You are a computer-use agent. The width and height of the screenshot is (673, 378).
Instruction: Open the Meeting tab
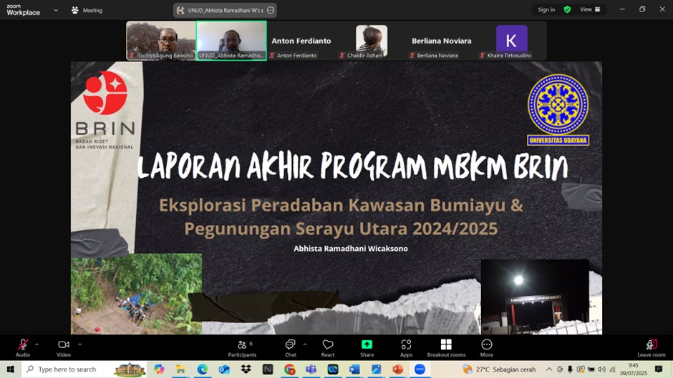tap(87, 10)
